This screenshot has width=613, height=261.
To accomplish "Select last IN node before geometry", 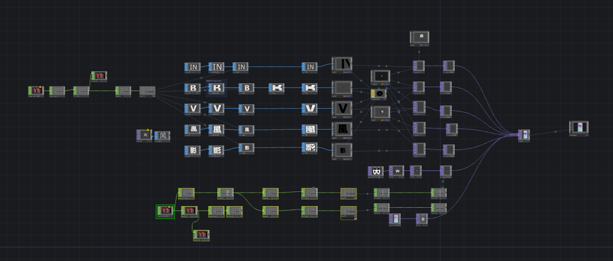I will click(x=309, y=67).
